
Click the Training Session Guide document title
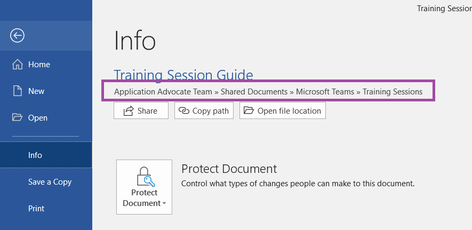click(183, 75)
